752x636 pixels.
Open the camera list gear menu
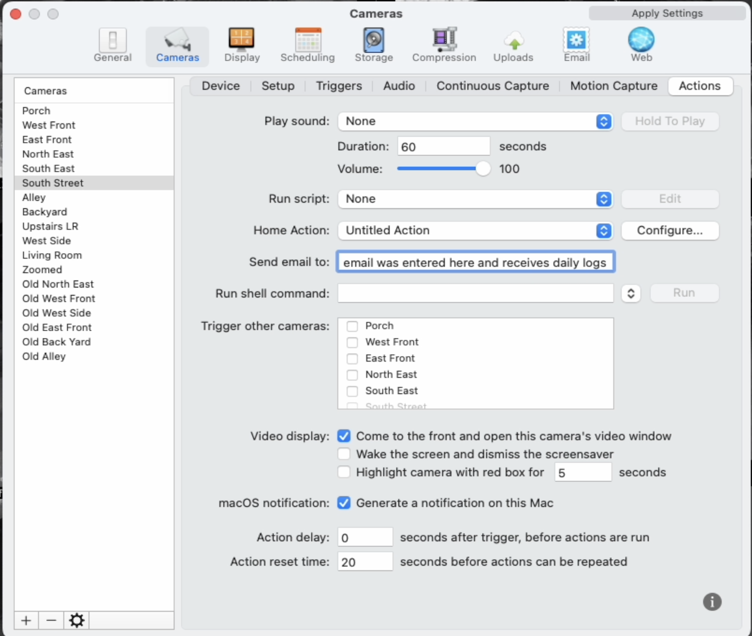[77, 620]
